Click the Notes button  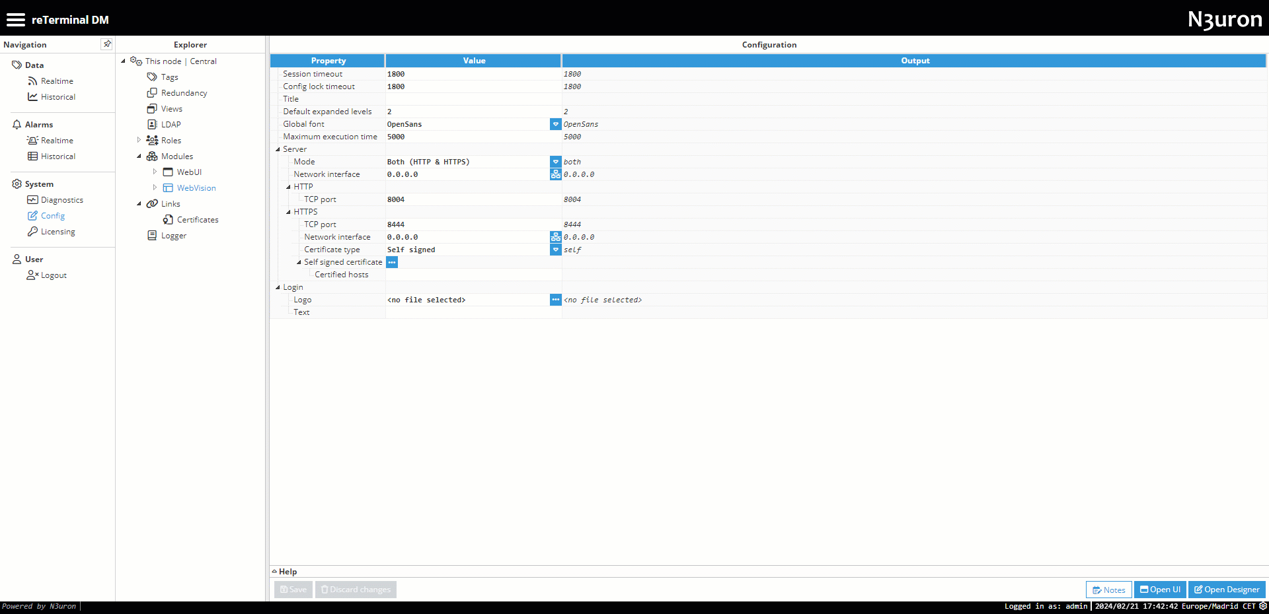[1108, 590]
